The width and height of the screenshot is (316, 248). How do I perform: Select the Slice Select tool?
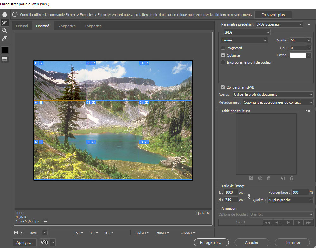4,22
